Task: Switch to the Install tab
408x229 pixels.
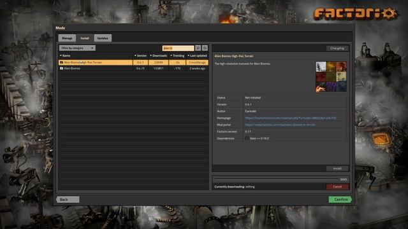Action: pyautogui.click(x=85, y=38)
